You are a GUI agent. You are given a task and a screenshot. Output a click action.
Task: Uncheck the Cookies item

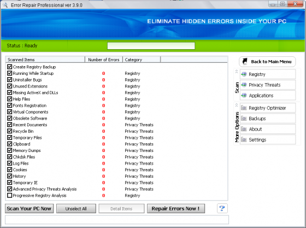coord(9,169)
